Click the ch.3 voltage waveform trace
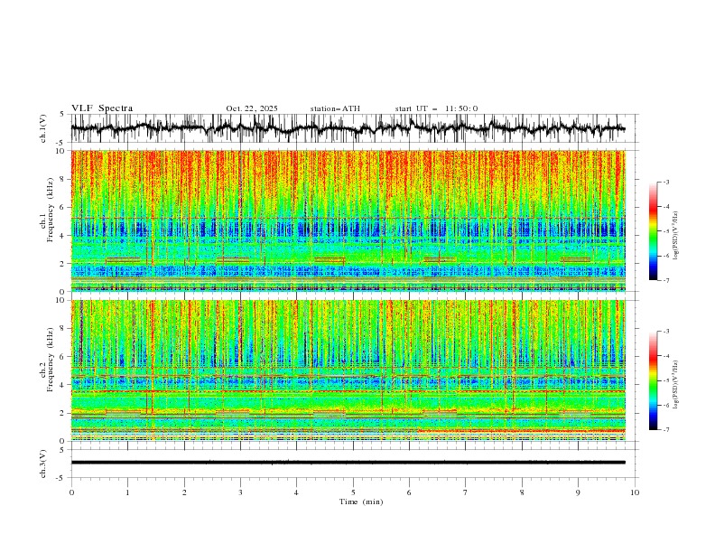Screen dimensions: 715x553 click(x=348, y=463)
